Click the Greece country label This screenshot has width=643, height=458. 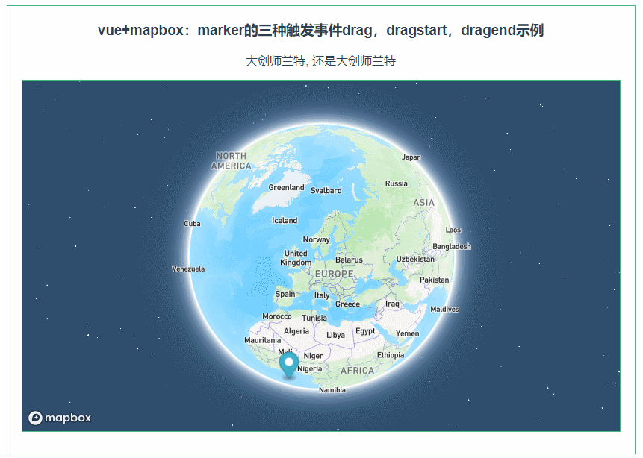347,304
